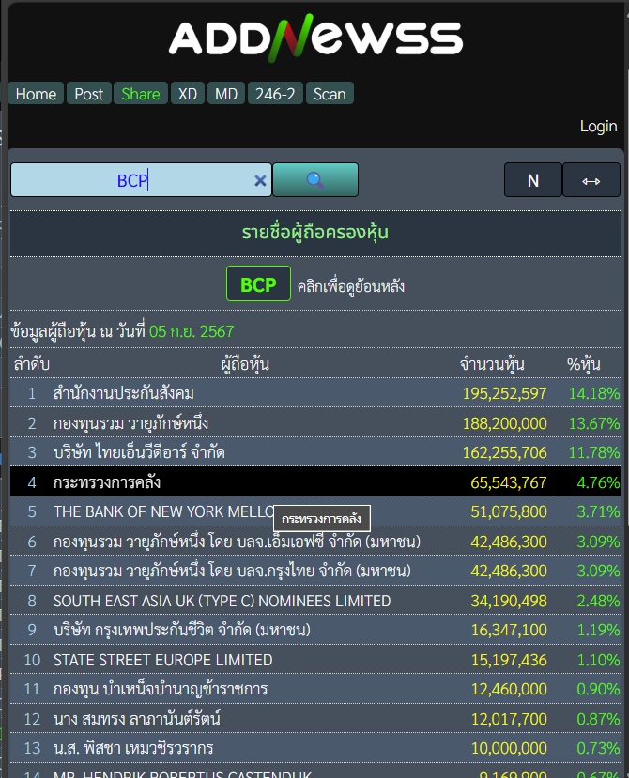Click share count 65,543,767
This screenshot has width=629, height=778.
tap(508, 482)
